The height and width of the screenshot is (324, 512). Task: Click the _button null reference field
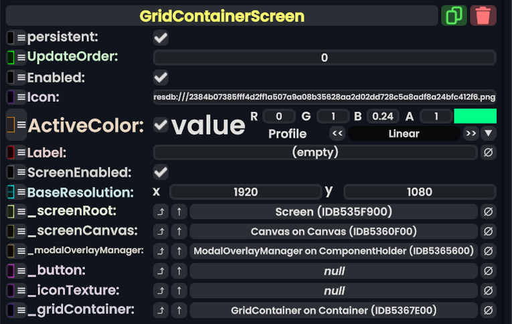pos(333,270)
